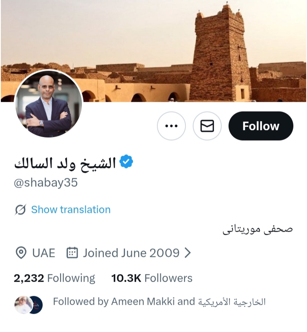Screen dimensions: 307x332
Task: Click the calendar icon near Joined date
Action: coord(72,253)
